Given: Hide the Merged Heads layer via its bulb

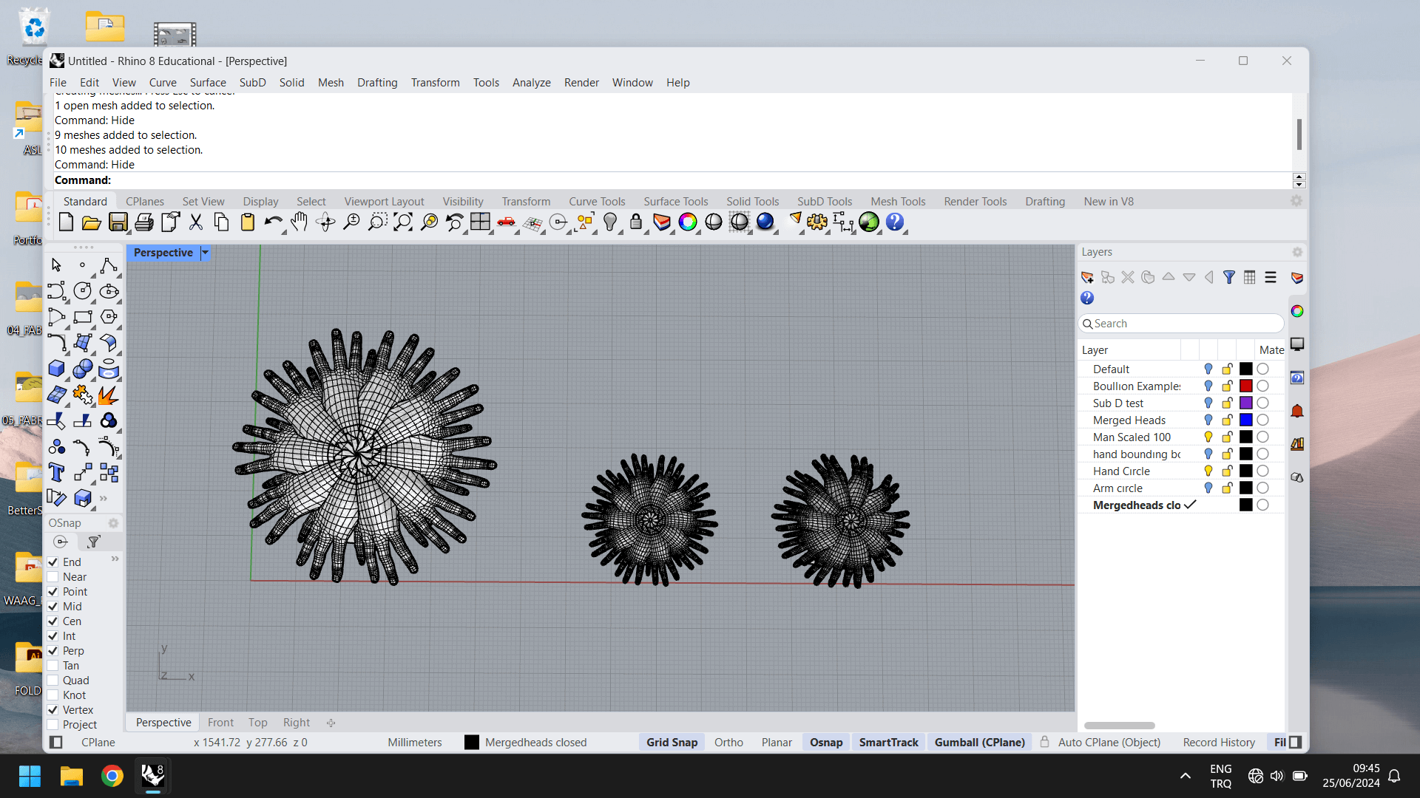Looking at the screenshot, I should click(1208, 420).
